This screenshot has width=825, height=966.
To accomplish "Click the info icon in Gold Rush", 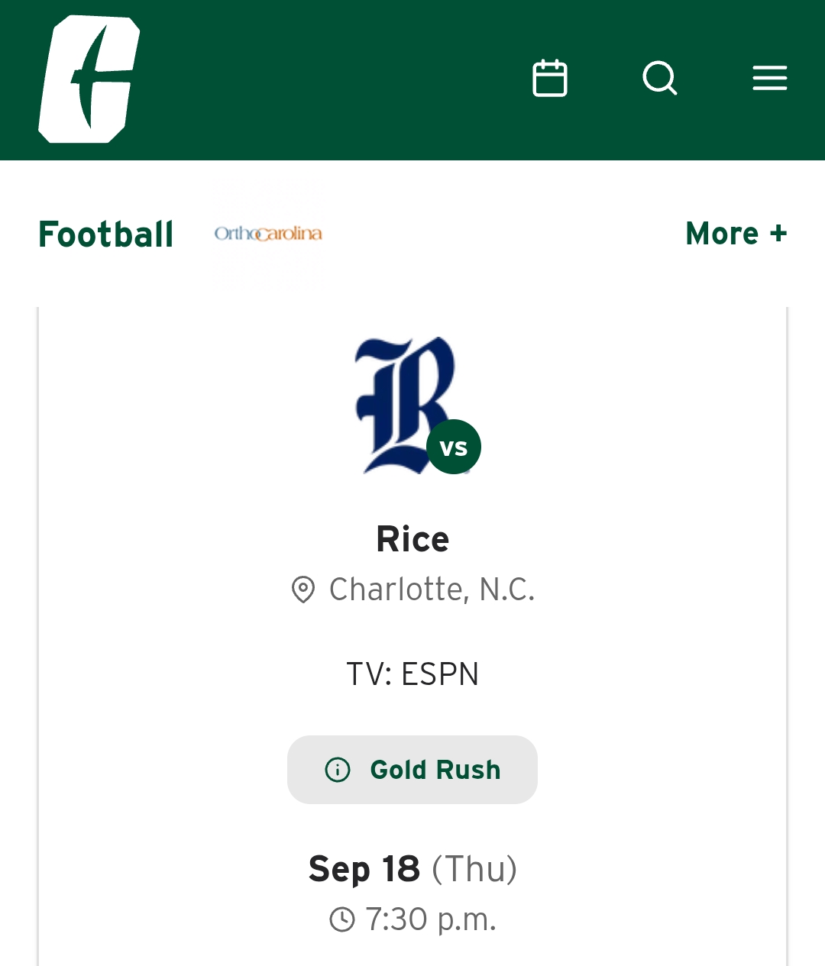I will tap(338, 770).
